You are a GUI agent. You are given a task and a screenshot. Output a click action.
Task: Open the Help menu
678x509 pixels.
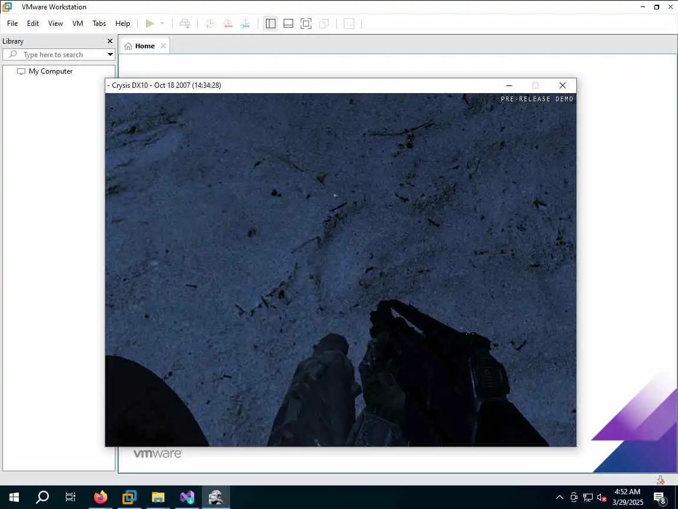click(122, 24)
